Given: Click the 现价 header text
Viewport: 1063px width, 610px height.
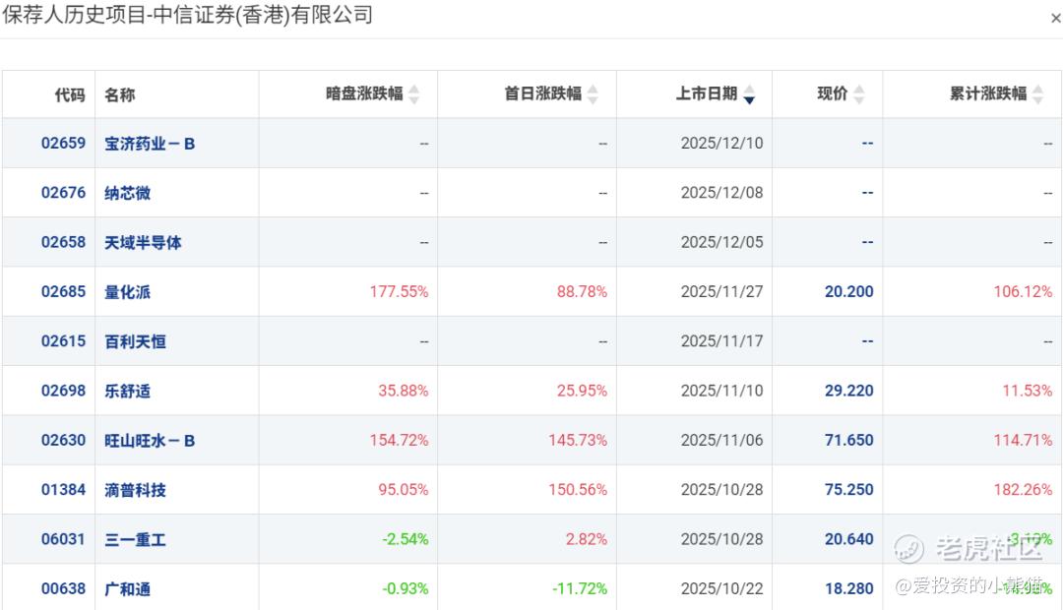Looking at the screenshot, I should click(833, 93).
